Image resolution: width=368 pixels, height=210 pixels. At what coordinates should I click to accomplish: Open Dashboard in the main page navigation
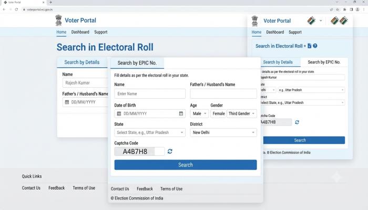tap(80, 32)
